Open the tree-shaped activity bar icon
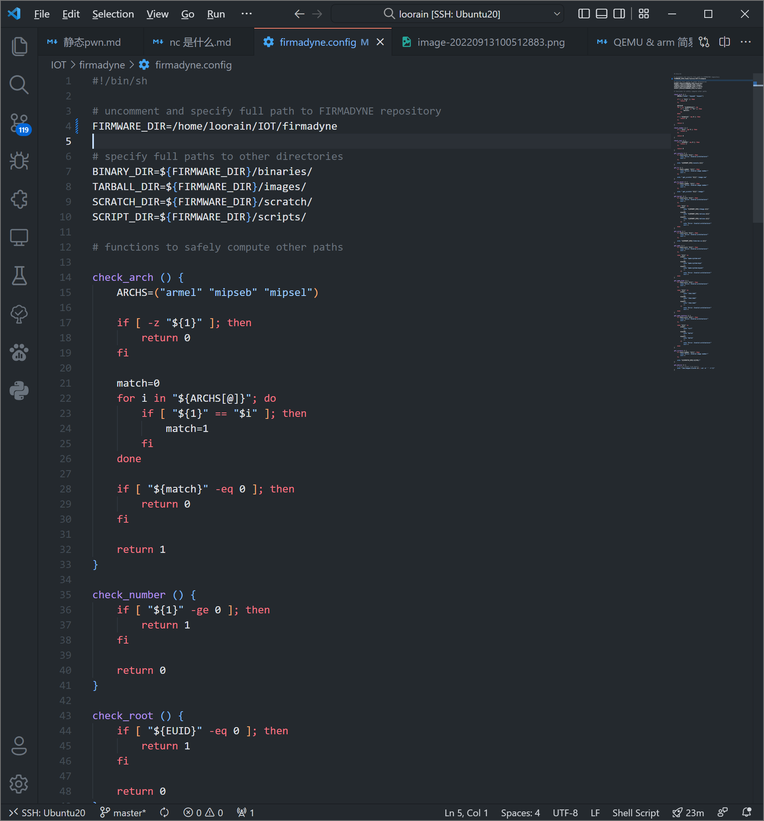The height and width of the screenshot is (821, 764). 19,314
